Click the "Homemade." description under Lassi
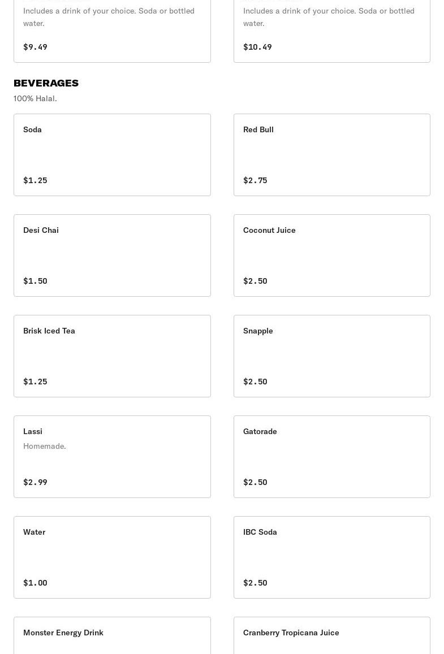444x654 pixels. tap(45, 446)
